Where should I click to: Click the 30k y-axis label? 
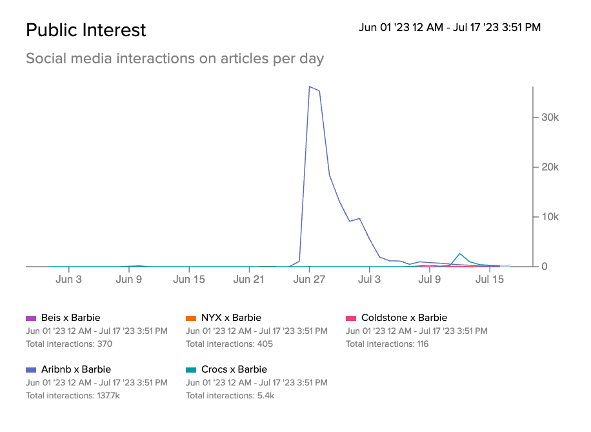[x=544, y=118]
